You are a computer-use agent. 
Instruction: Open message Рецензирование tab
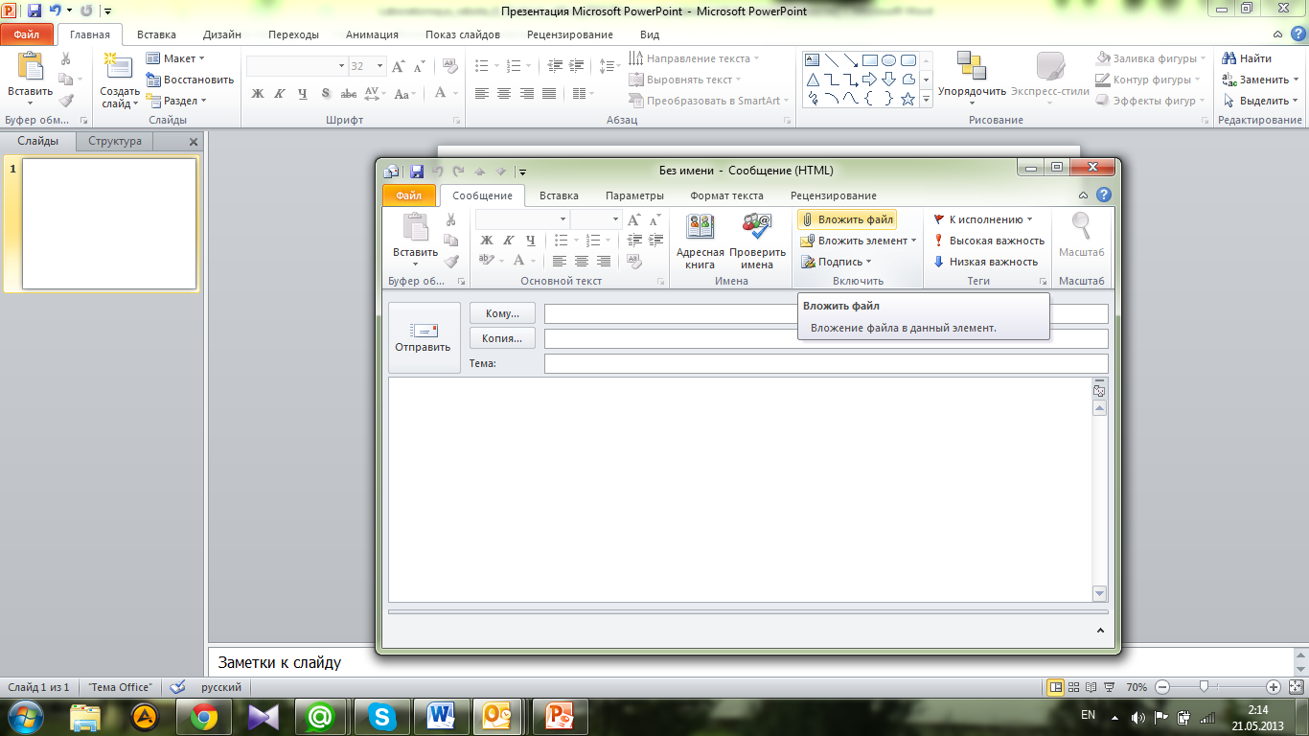[833, 195]
